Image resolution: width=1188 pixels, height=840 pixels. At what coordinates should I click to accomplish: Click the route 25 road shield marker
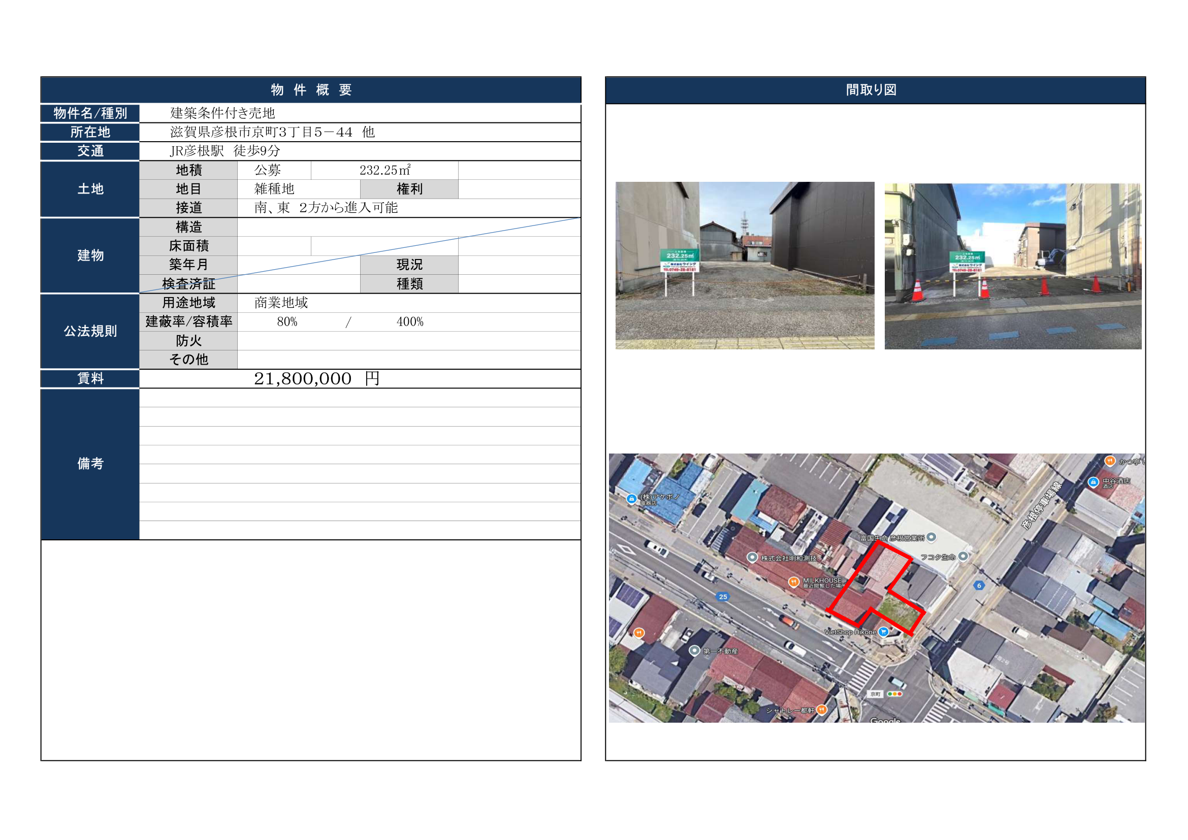(x=723, y=596)
